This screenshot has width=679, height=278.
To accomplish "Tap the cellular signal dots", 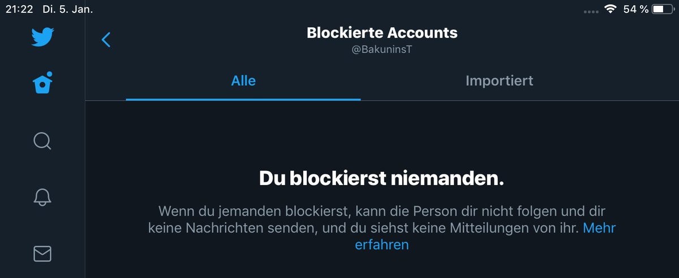I will [x=591, y=11].
